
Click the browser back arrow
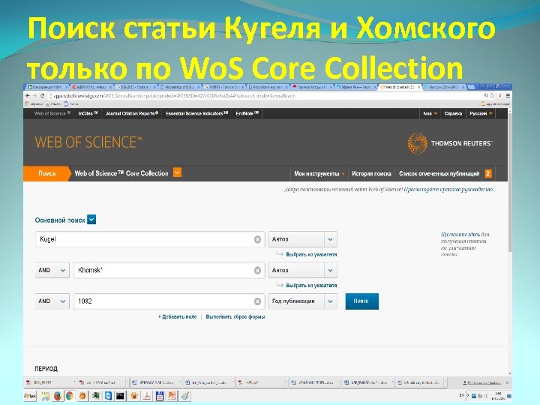pyautogui.click(x=28, y=96)
